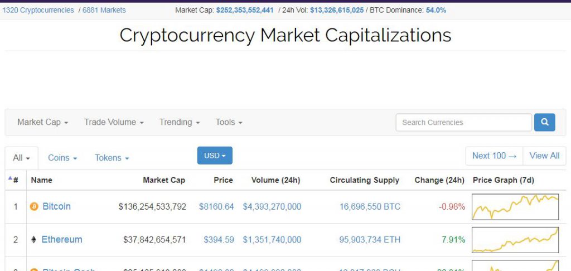The height and width of the screenshot is (271, 571).
Task: Open the Trending dropdown
Action: click(180, 122)
